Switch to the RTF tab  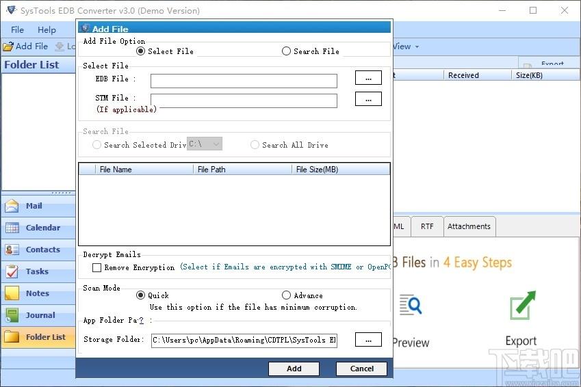427,226
